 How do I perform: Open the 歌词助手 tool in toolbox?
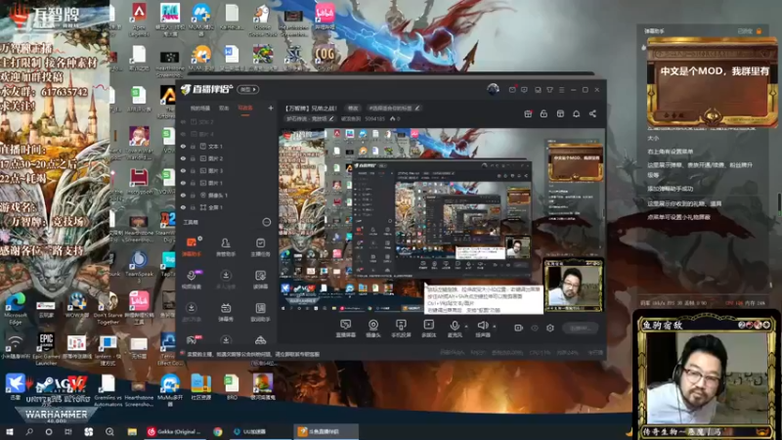pos(260,312)
